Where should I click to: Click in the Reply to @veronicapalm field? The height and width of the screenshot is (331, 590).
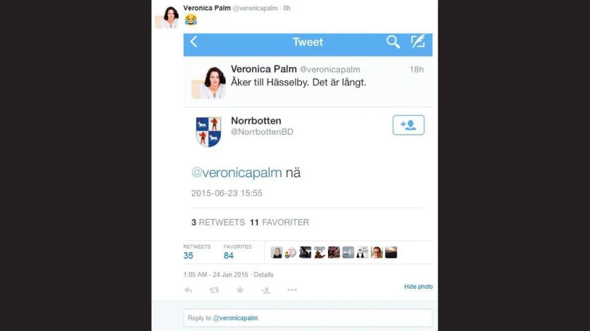[308, 318]
